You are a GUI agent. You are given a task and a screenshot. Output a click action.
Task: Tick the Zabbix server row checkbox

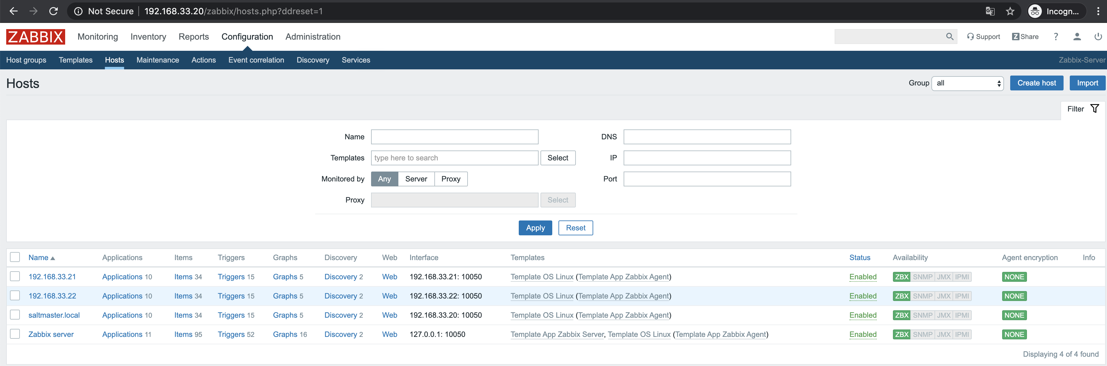pos(15,334)
